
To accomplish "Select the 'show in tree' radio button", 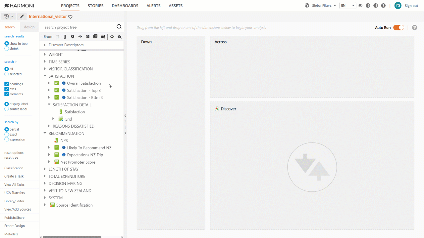I will tap(7, 44).
